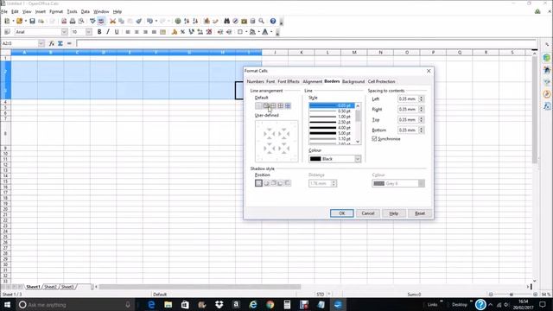This screenshot has height=311, width=553.
Task: Save the spreadsheet with the floppy icon
Action: pos(32,21)
